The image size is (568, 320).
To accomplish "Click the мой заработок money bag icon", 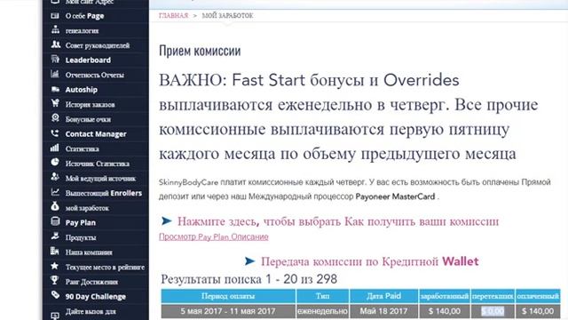I will 55,206.
